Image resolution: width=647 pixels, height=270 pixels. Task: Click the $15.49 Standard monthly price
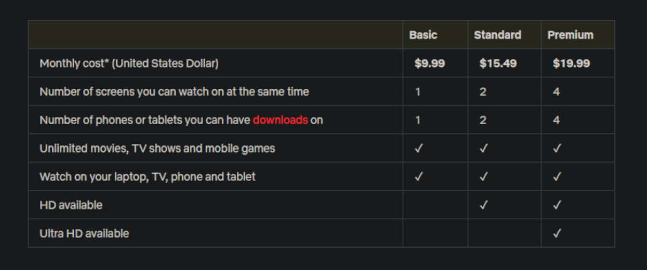pos(498,64)
